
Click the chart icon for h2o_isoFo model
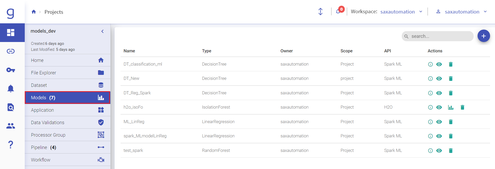(450, 107)
